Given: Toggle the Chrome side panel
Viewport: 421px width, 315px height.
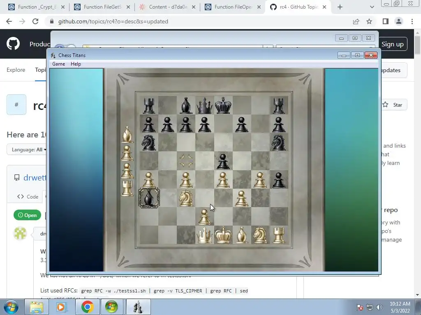Looking at the screenshot, I should point(386,21).
